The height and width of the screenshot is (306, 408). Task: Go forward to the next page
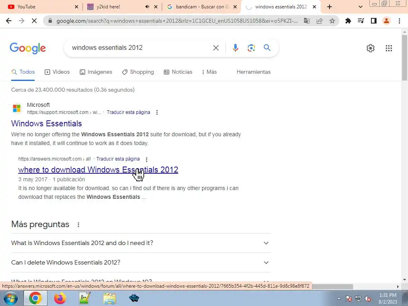pos(22,21)
